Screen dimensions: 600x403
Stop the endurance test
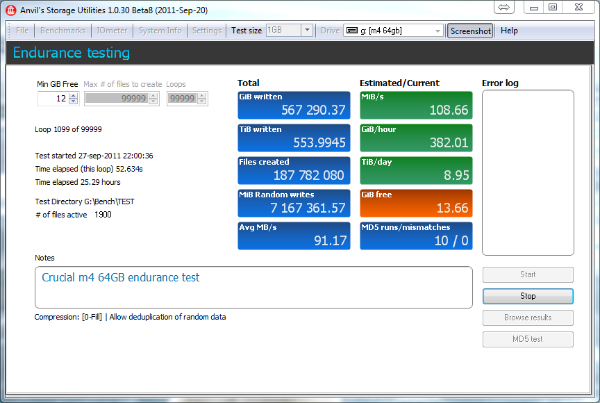(x=528, y=296)
